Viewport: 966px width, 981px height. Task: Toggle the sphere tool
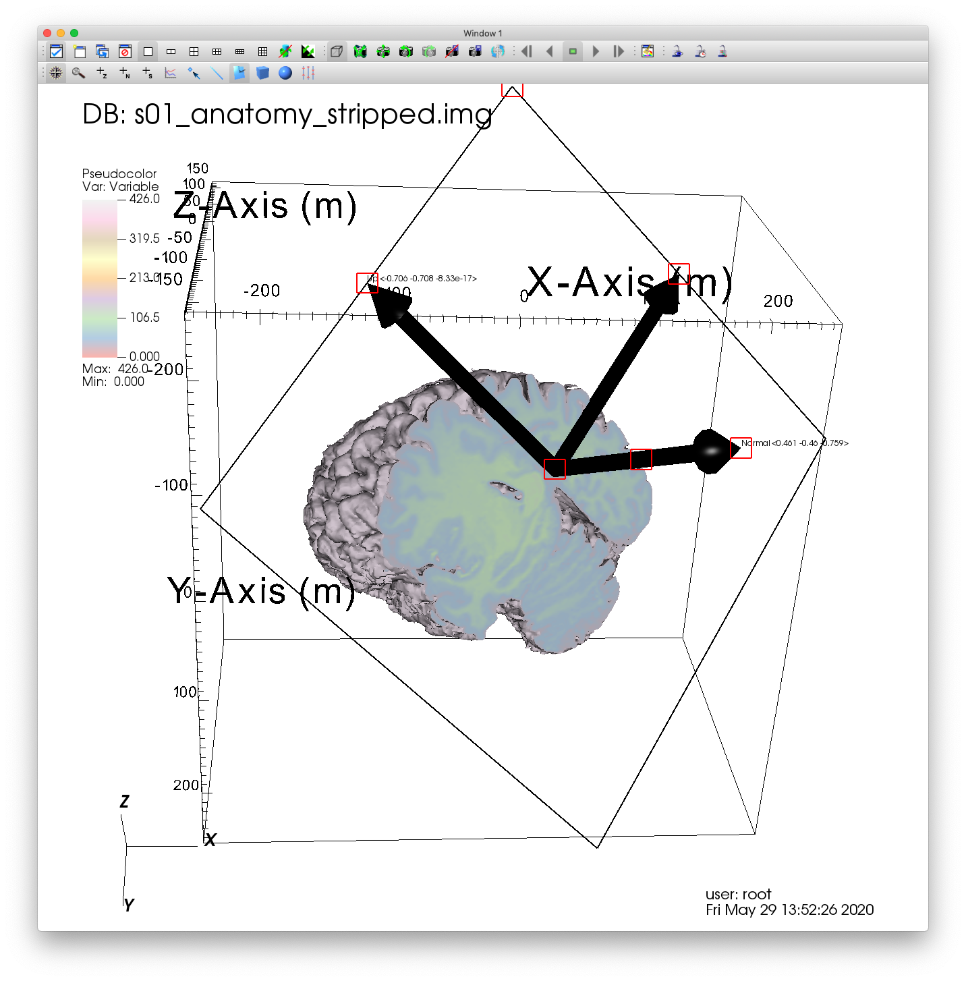point(285,73)
